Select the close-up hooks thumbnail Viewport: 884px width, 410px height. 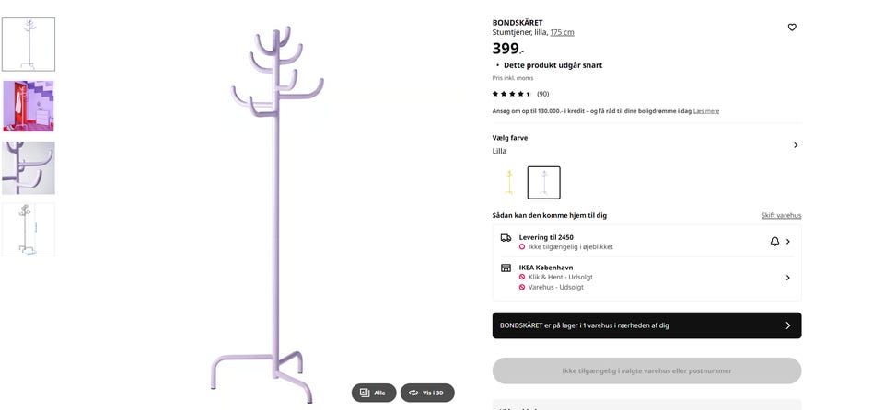coord(29,167)
